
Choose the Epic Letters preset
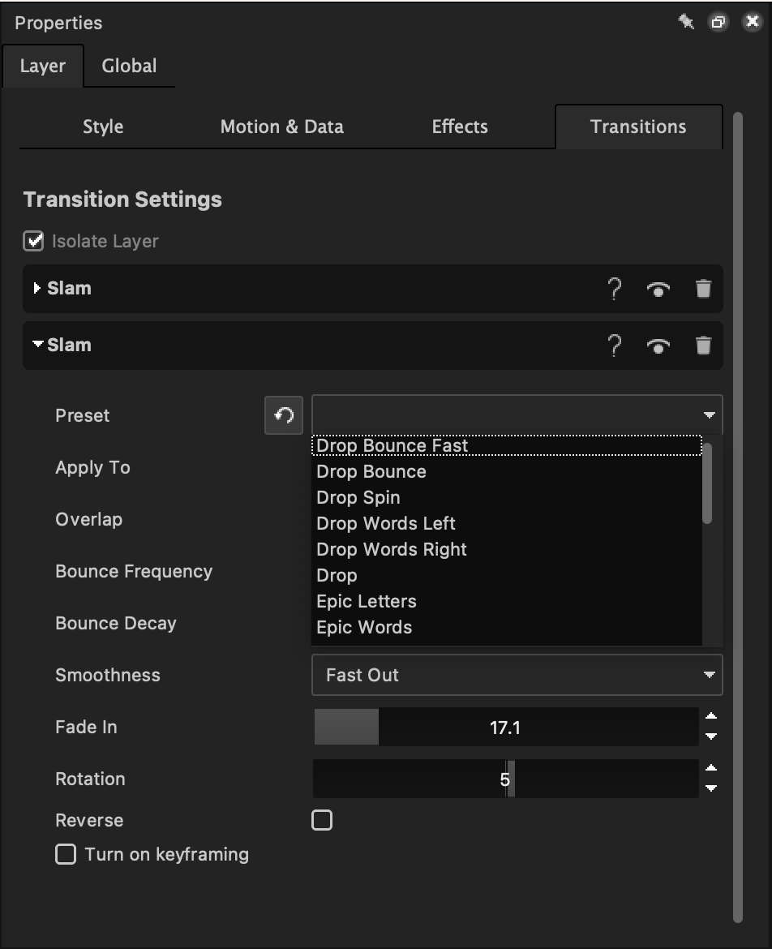pos(507,602)
